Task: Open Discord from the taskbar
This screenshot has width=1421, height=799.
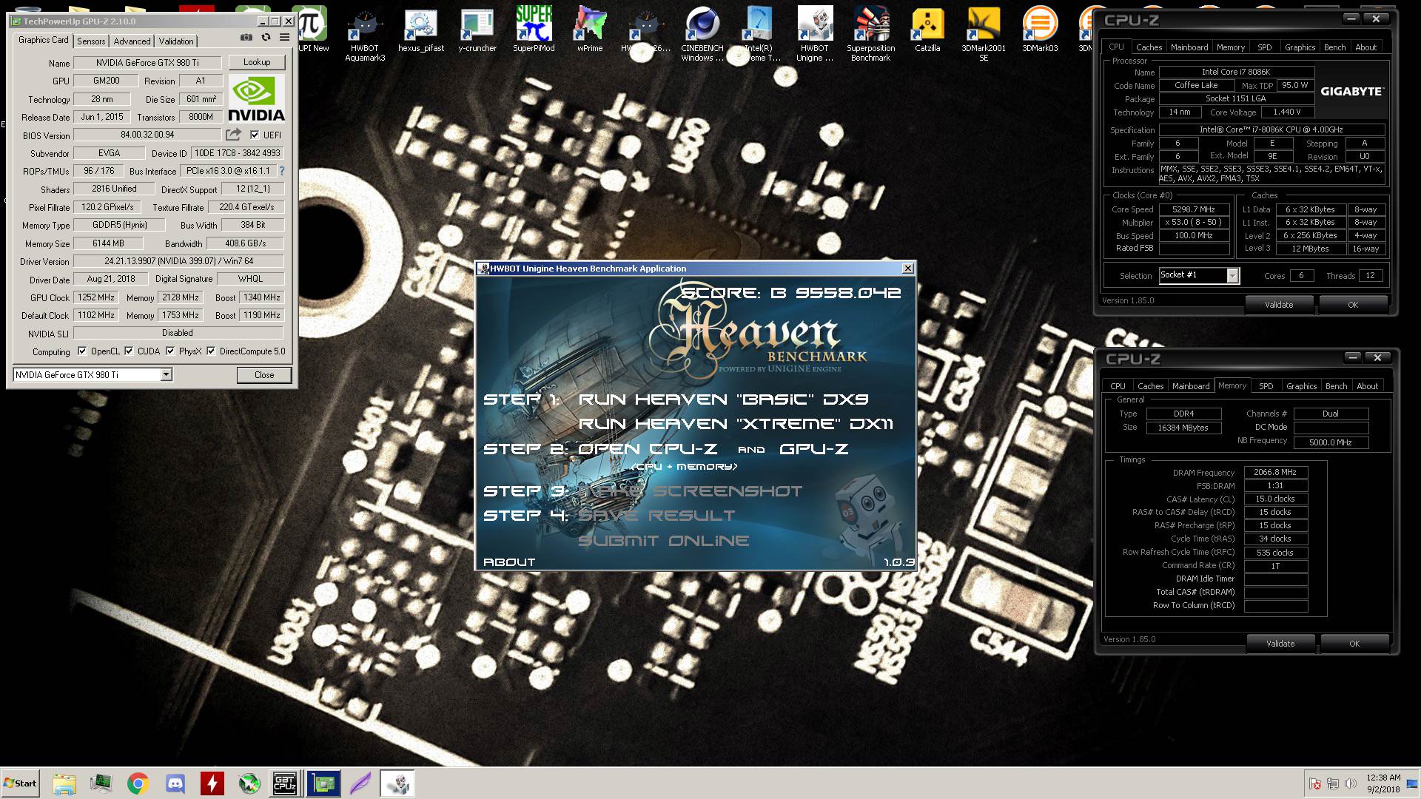Action: (175, 783)
